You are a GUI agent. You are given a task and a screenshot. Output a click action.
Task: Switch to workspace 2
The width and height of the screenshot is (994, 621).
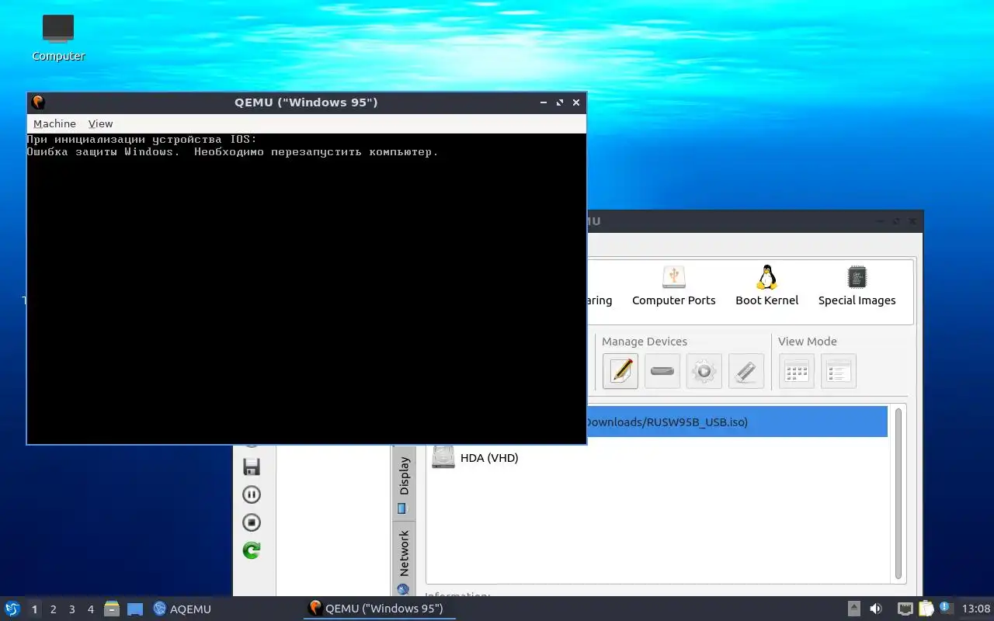click(53, 609)
